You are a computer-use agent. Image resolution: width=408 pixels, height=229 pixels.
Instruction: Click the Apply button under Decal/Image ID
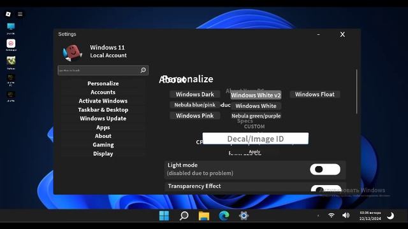coord(254,151)
